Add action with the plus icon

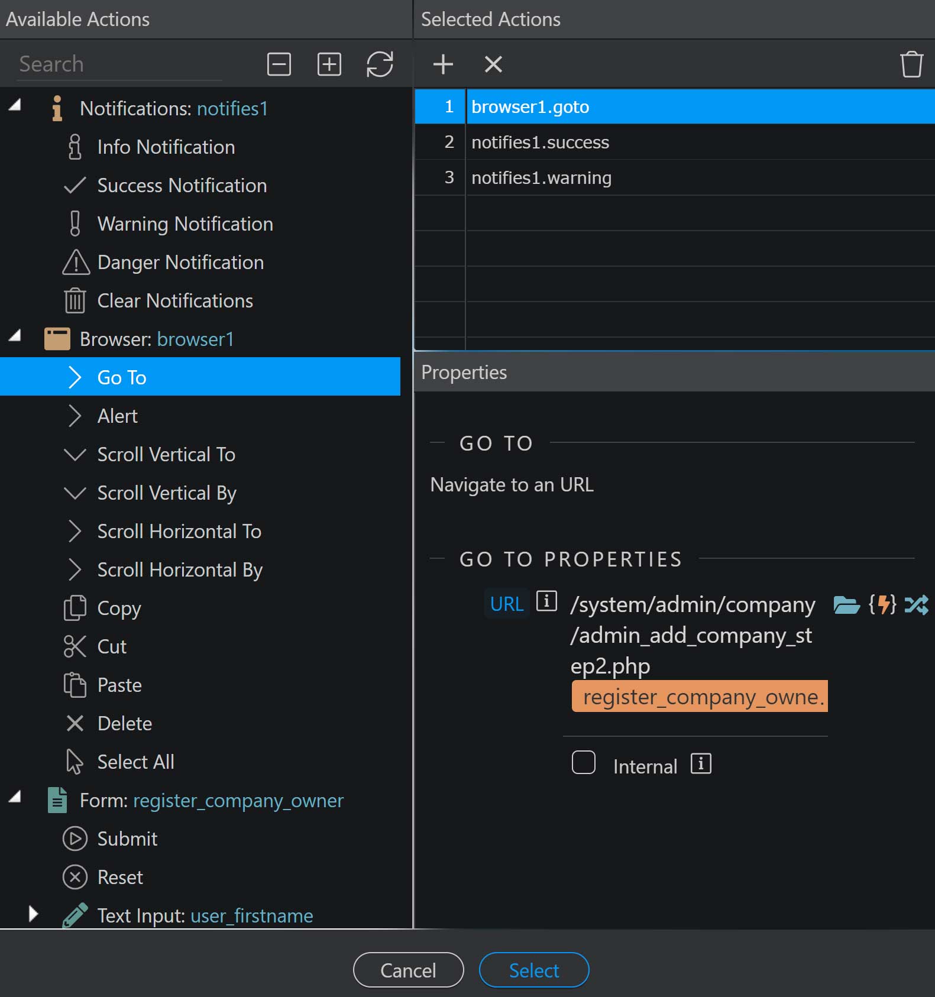click(442, 64)
